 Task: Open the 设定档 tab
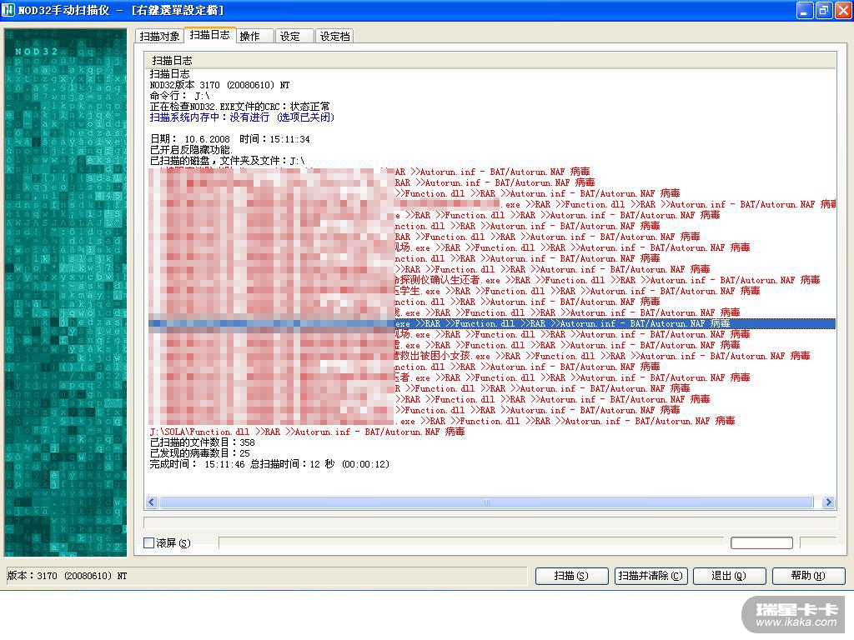[334, 36]
